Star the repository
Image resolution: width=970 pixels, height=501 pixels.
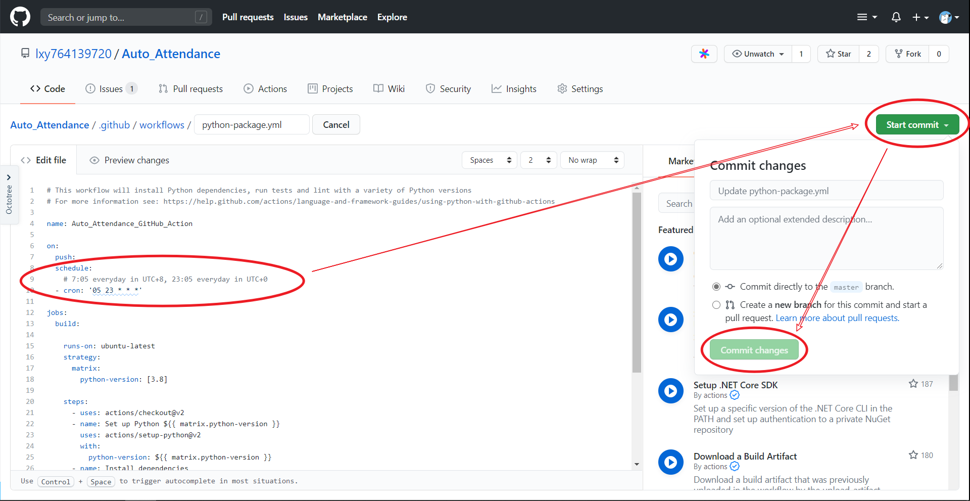[839, 54]
